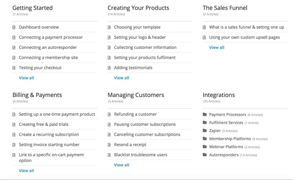This screenshot has width=293, height=180.
Task: Click the document icon beside Refunding a customer
Action: 109,114
